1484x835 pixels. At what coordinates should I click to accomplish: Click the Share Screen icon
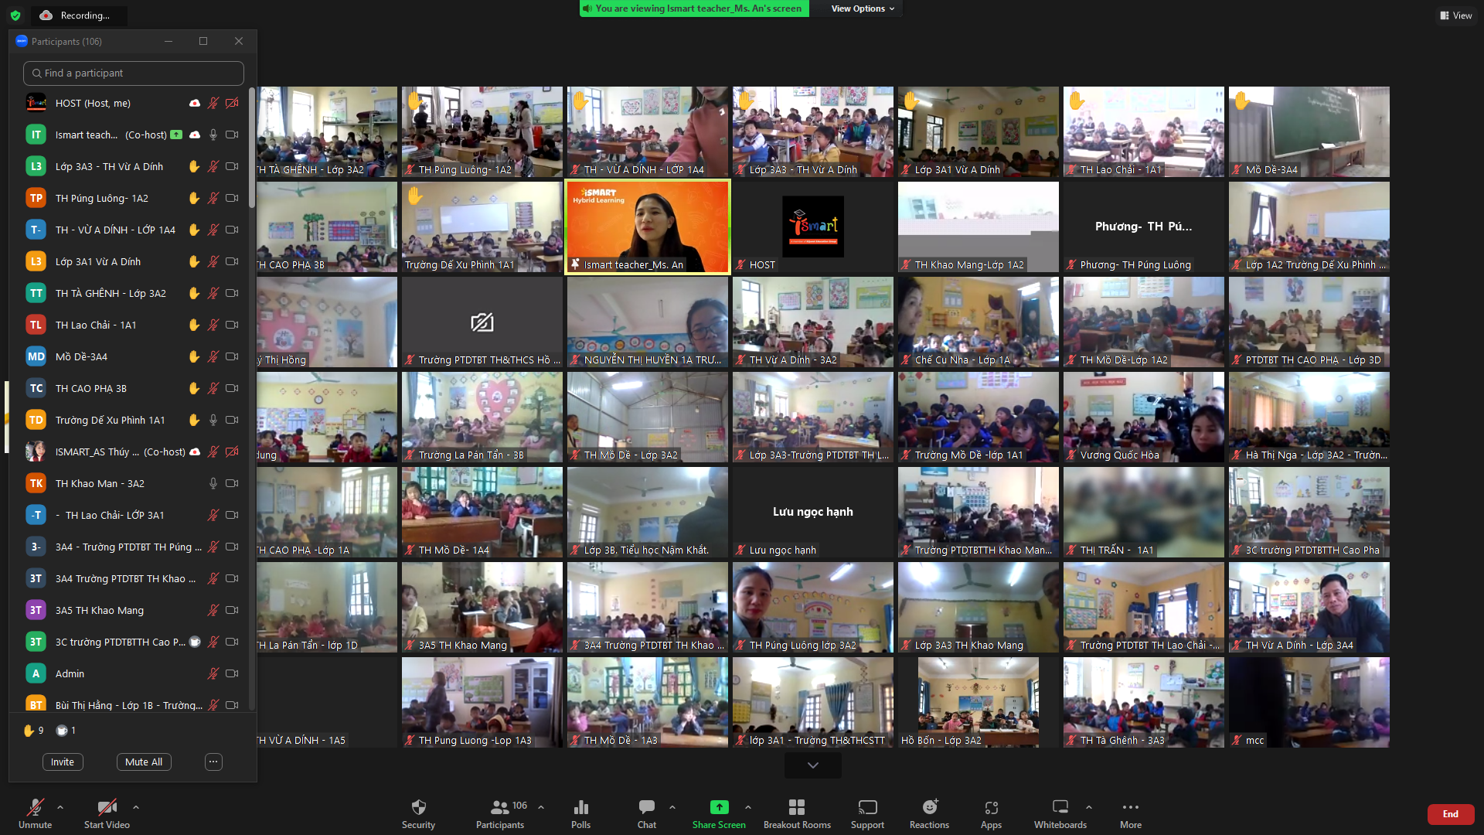tap(719, 807)
